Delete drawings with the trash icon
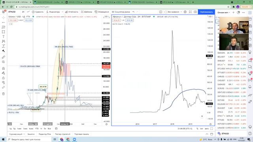 click(x=4, y=94)
